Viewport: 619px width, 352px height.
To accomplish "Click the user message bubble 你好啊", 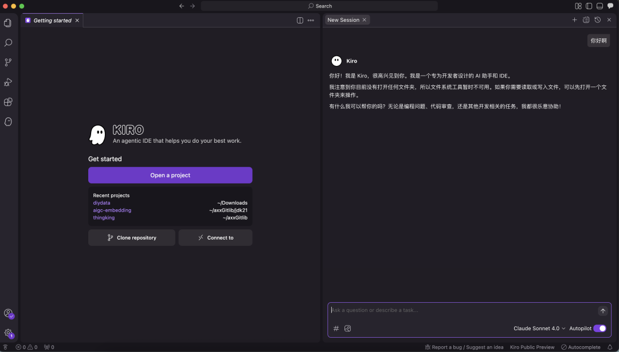I will click(598, 41).
